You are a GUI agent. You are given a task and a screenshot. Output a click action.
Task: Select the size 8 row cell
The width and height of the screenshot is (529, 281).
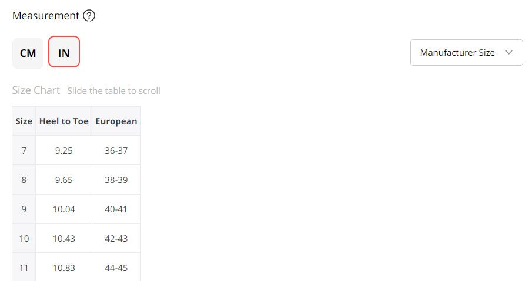coord(24,180)
